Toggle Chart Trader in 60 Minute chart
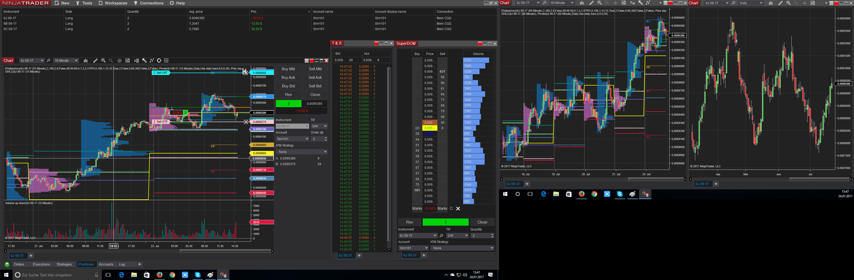This screenshot has width=854, height=280. (632, 3)
